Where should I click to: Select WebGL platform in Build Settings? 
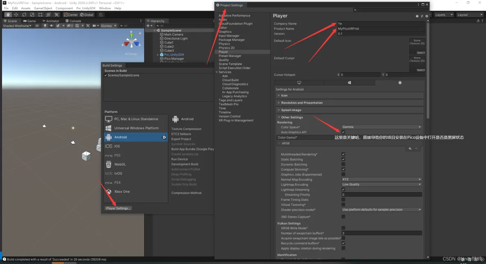136,164
